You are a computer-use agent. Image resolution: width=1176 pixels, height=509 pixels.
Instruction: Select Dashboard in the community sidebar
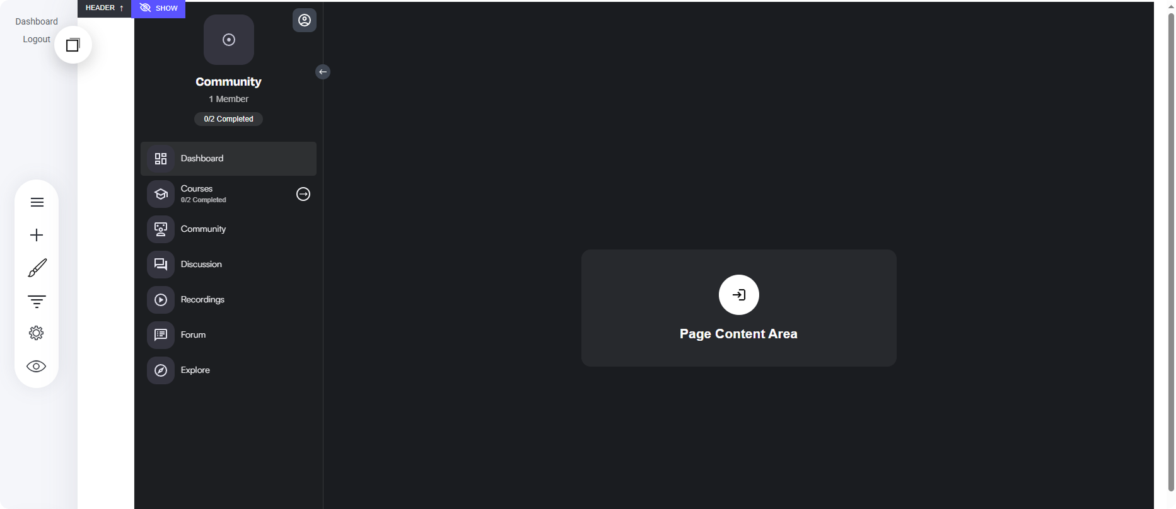[x=228, y=159]
